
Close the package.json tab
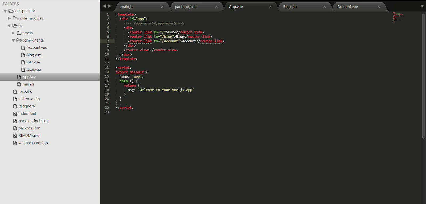point(216,7)
